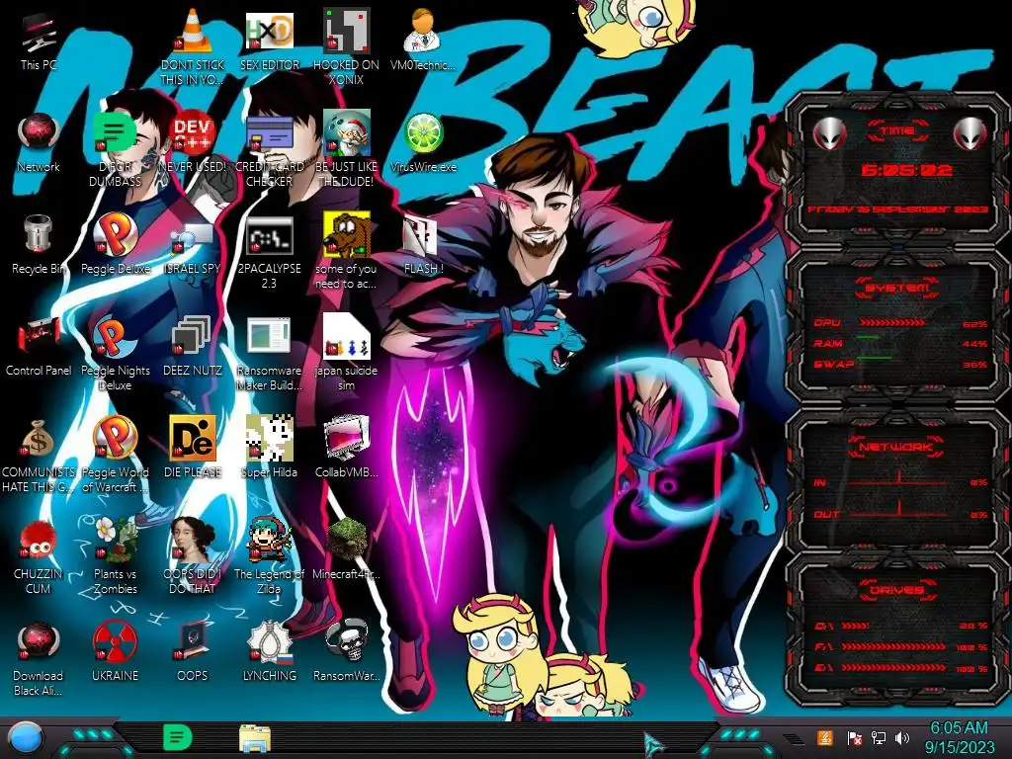Open the Action Center flag tray icon
This screenshot has width=1012, height=759.
(854, 737)
